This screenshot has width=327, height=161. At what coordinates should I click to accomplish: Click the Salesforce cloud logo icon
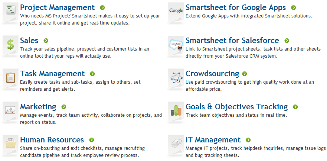pyautogui.click(x=176, y=44)
